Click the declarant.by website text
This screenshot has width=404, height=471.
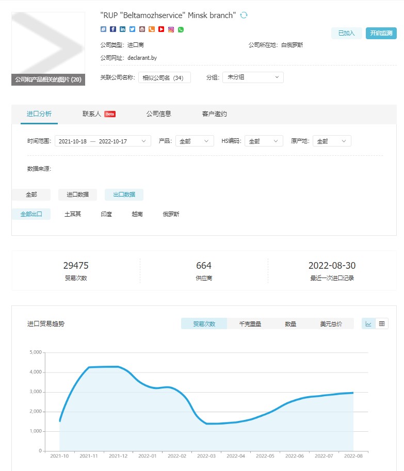[x=142, y=58]
